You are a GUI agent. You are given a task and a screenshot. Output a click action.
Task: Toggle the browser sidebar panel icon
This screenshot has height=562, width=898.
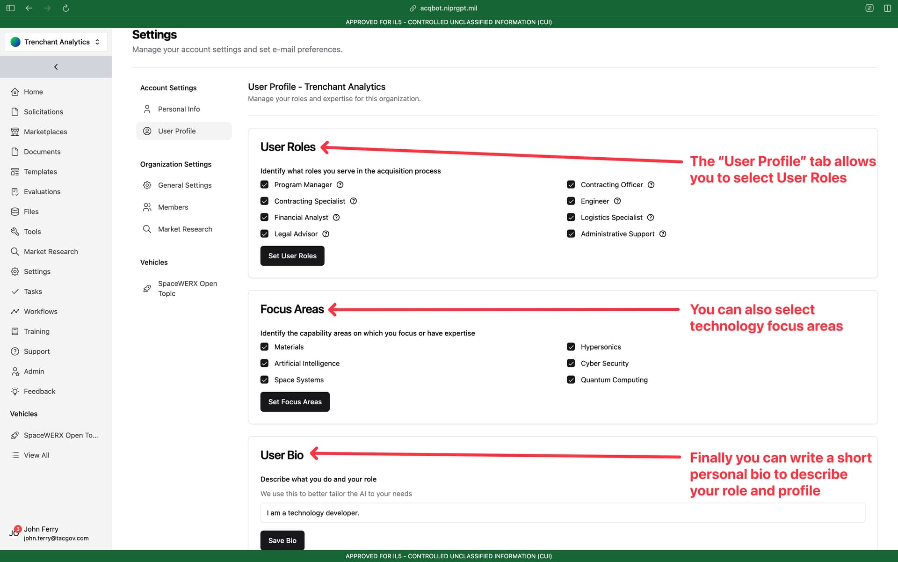pyautogui.click(x=10, y=8)
